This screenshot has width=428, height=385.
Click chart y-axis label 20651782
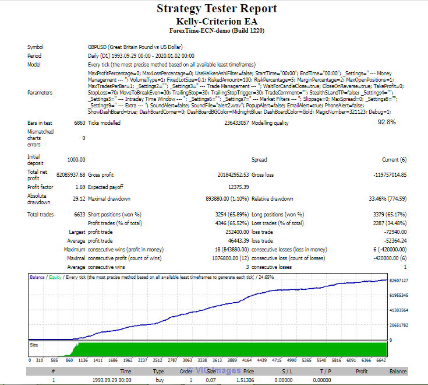[399, 325]
